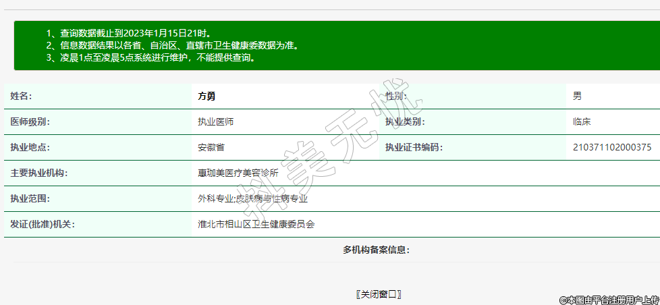Click the 安徽省 practice location value
Screen dimensions: 660x305
211,148
